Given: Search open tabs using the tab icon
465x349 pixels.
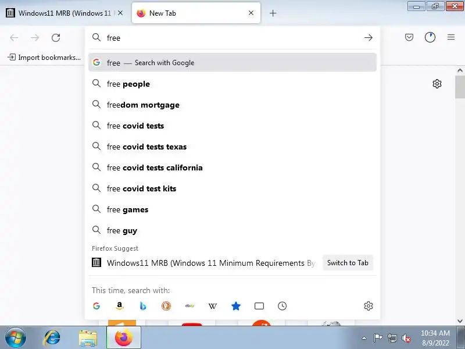Looking at the screenshot, I should point(259,306).
